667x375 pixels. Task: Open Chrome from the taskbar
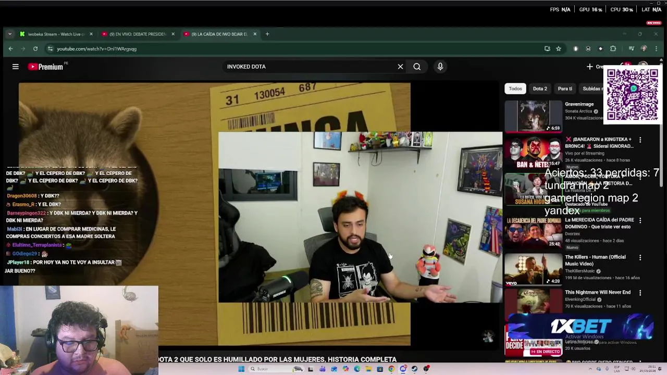click(x=391, y=369)
